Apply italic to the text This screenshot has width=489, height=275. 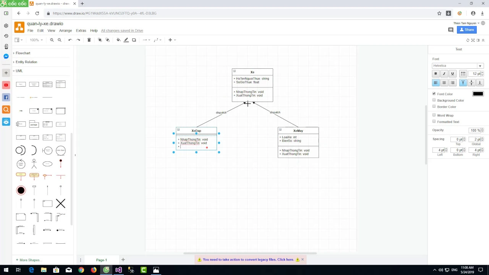pos(444,74)
